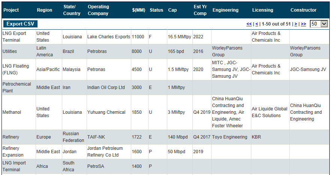This screenshot has width=332, height=175.
Task: Open the rows-per-page dropdown showing 50
Action: 319,24
